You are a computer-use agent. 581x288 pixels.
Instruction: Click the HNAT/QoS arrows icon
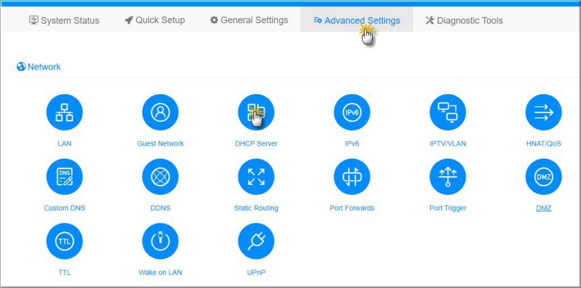point(543,112)
